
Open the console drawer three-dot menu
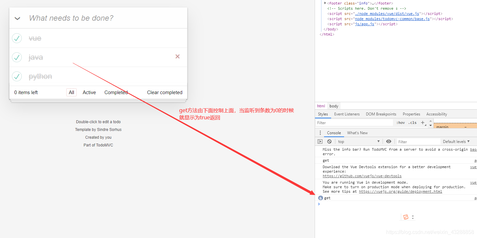click(320, 133)
